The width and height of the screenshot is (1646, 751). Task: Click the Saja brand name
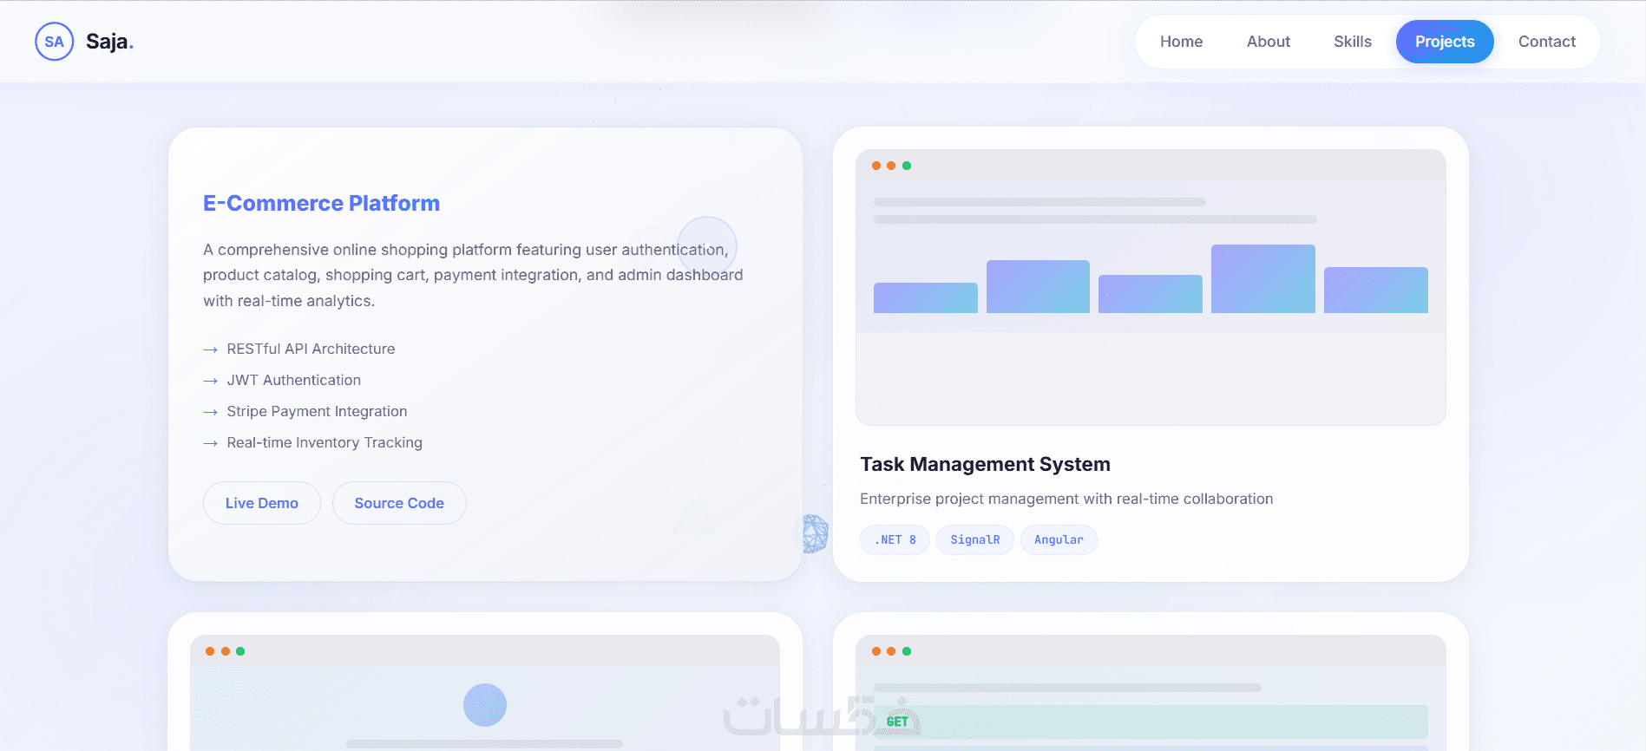point(109,42)
